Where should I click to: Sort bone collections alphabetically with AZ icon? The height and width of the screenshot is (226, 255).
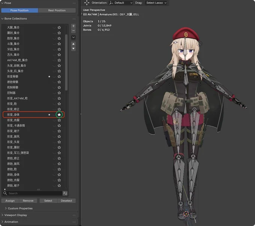[65, 193]
